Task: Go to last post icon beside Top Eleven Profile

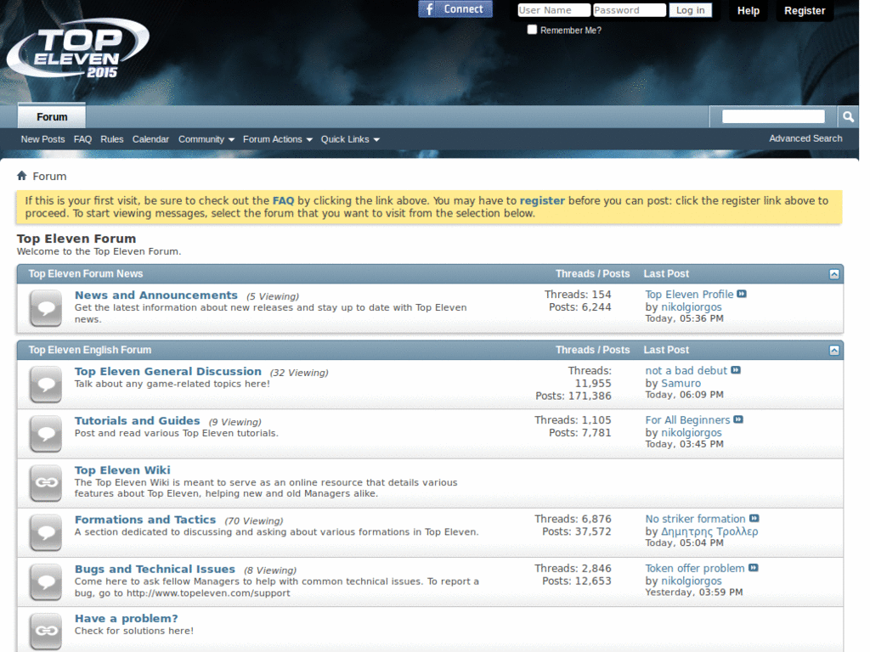Action: pyautogui.click(x=742, y=294)
